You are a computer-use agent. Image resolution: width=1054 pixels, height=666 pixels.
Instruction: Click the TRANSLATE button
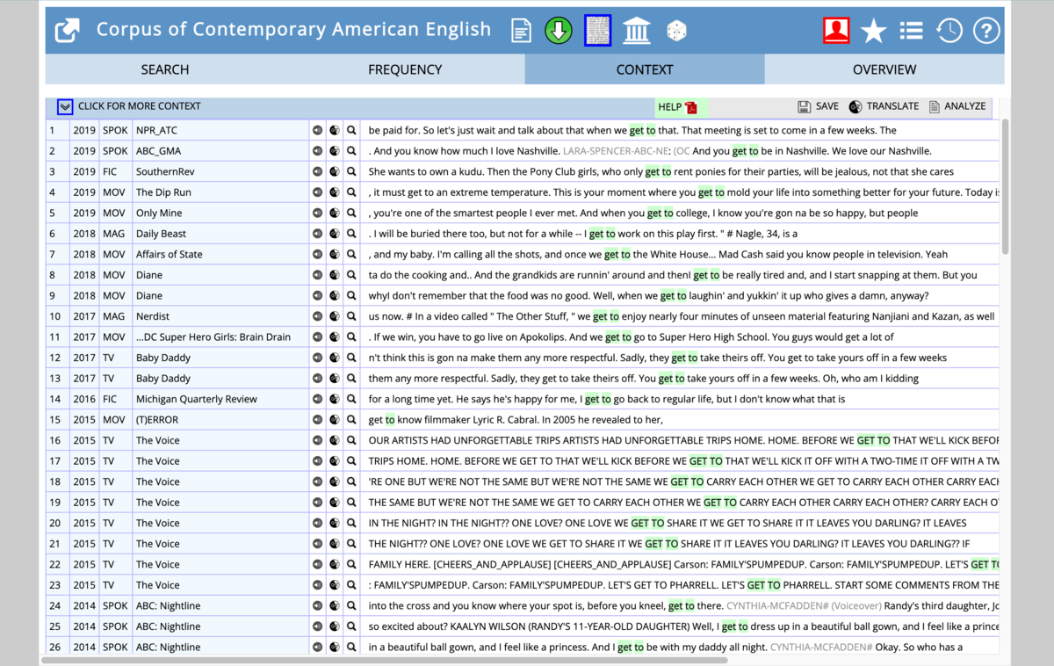click(x=892, y=106)
